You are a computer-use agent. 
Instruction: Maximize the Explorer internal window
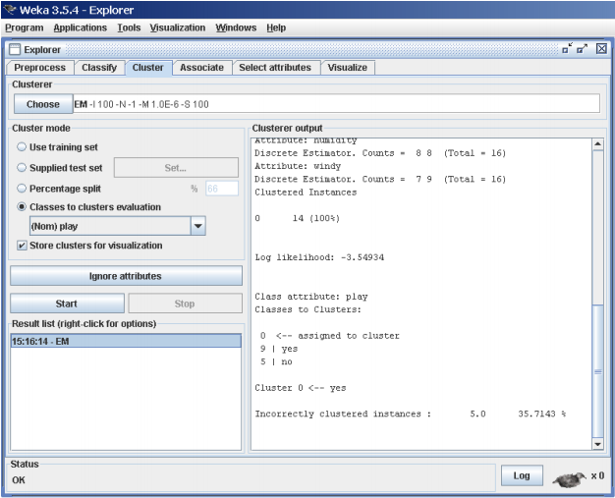click(582, 49)
